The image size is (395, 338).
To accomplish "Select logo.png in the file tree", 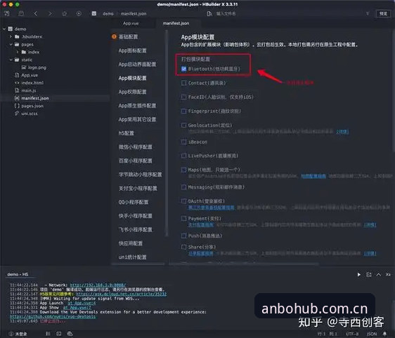I will 37,67.
